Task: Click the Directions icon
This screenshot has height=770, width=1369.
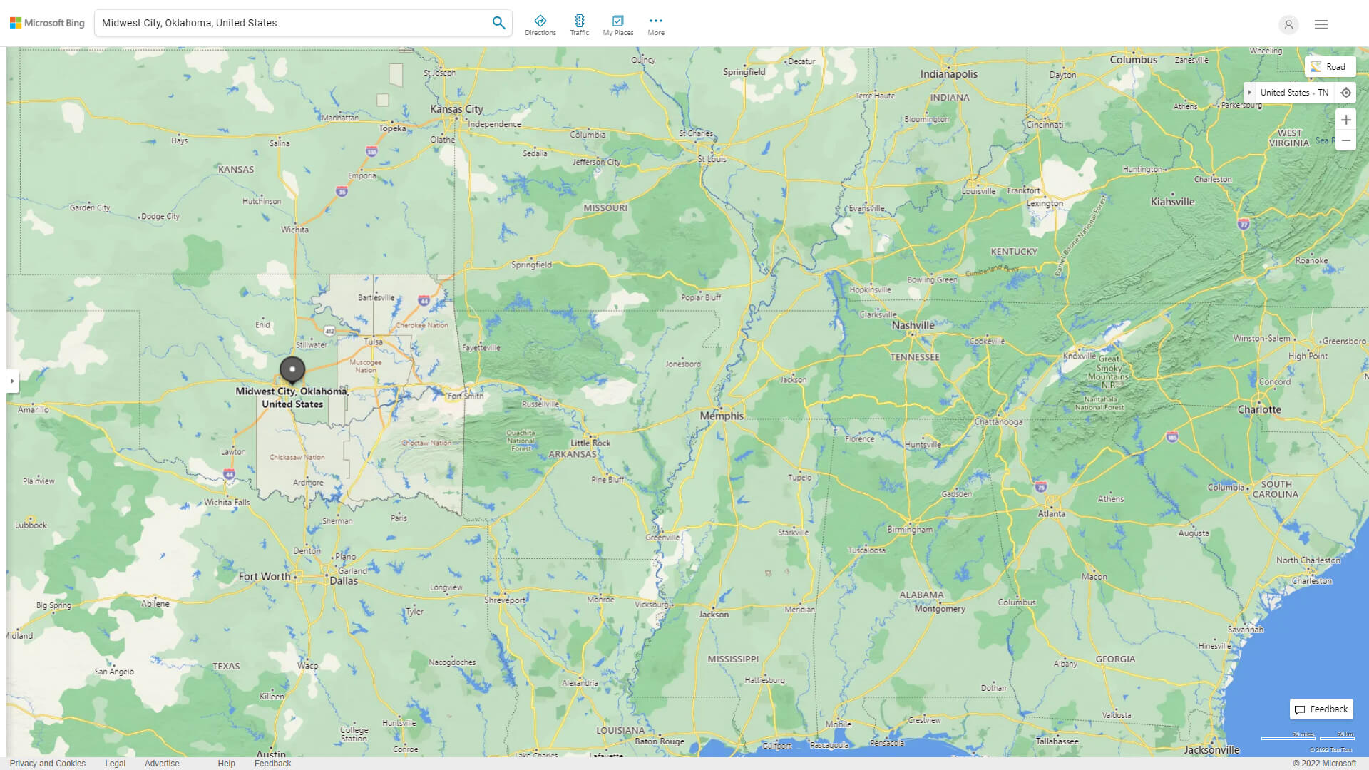Action: point(540,21)
